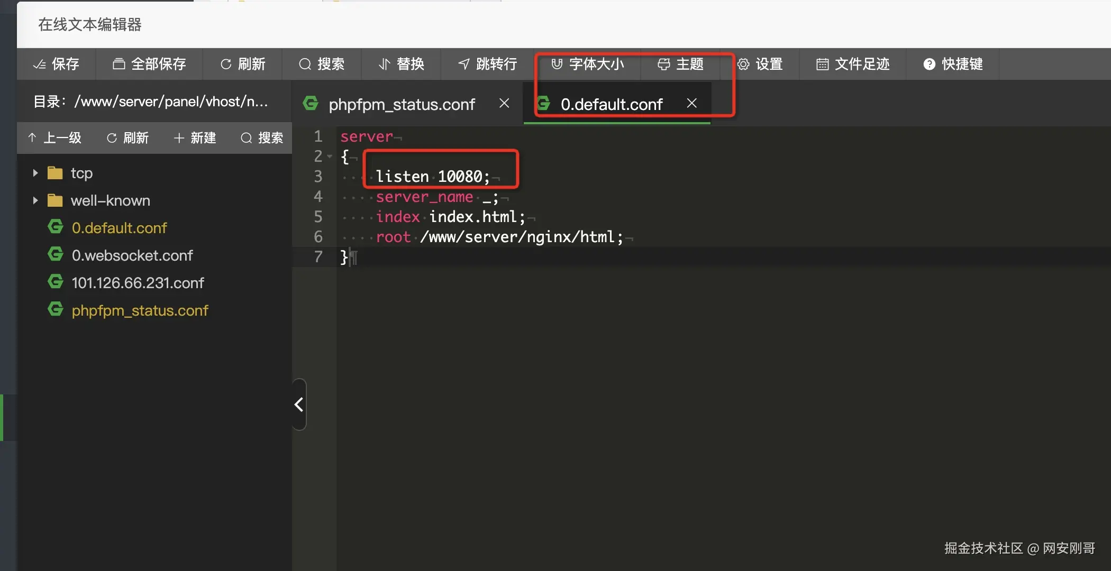Image resolution: width=1111 pixels, height=571 pixels.
Task: Click the Save (保存) toolbar icon
Action: point(56,64)
